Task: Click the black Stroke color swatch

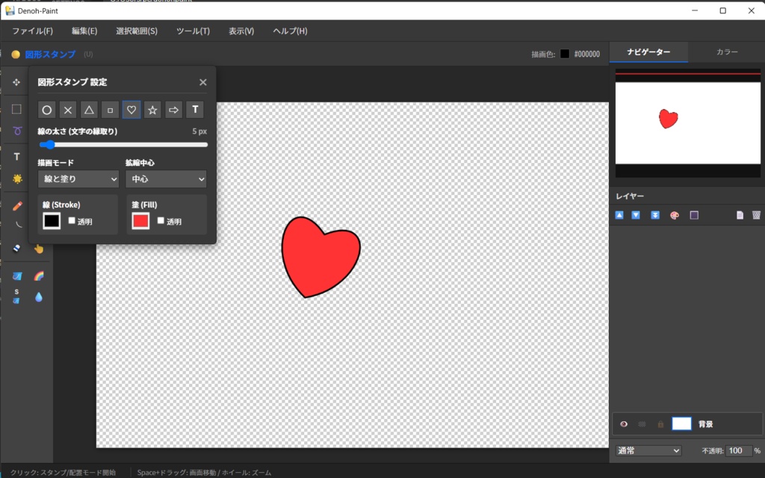Action: [x=52, y=221]
